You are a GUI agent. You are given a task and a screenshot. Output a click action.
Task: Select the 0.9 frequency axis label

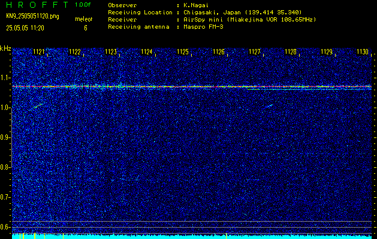[5, 137]
